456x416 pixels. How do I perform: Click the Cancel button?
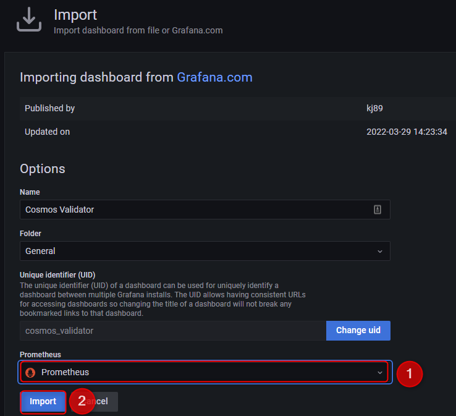click(x=95, y=402)
